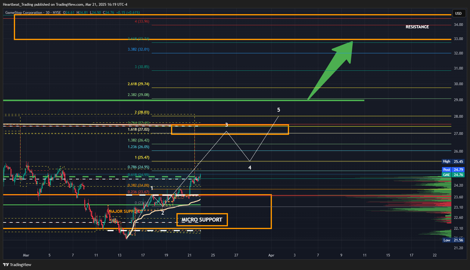The width and height of the screenshot is (470, 270).
Task: Select the 1.618 (27.02) Fibonacci label
Action: coord(139,129)
